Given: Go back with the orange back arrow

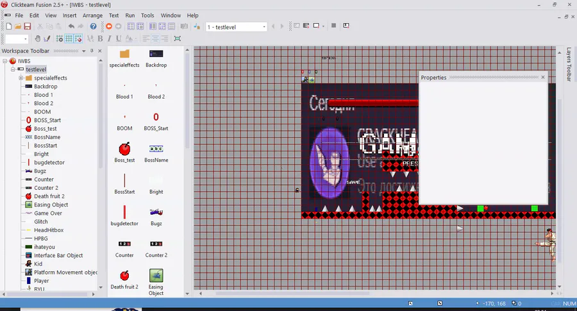Looking at the screenshot, I should 109,26.
